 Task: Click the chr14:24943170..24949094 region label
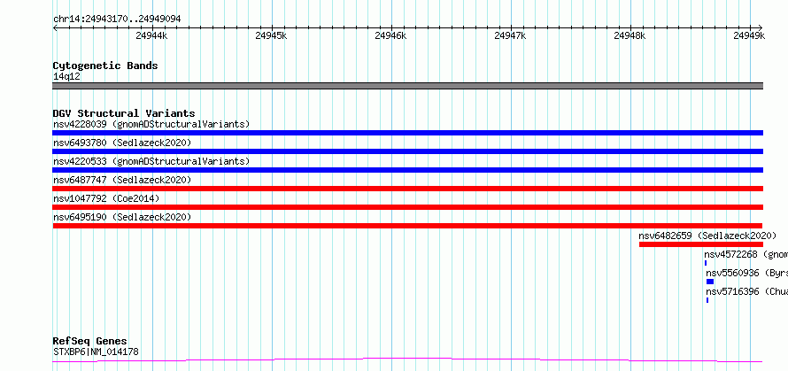[117, 19]
